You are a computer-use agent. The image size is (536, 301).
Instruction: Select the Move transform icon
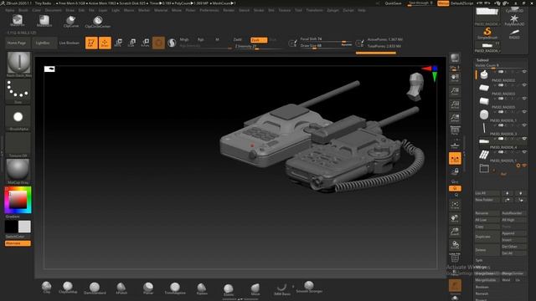119,43
